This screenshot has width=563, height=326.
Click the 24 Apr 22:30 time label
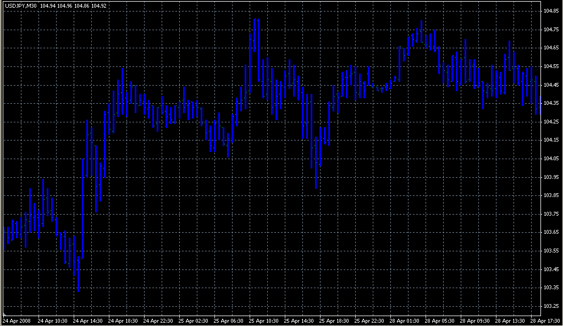pyautogui.click(x=158, y=321)
